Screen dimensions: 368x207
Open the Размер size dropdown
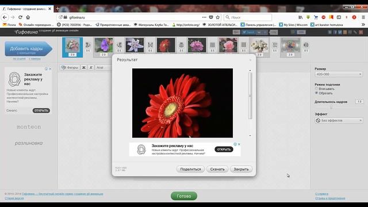click(339, 74)
